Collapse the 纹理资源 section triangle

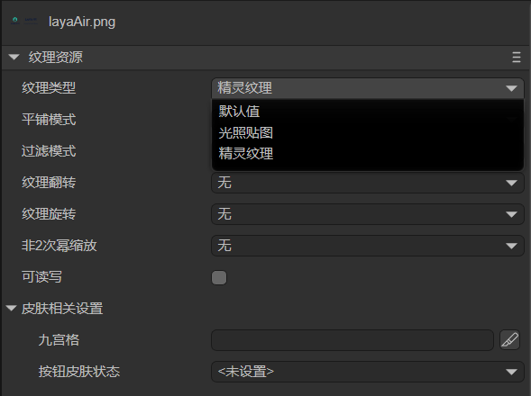click(x=14, y=58)
